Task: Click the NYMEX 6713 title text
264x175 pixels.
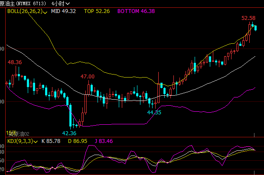Action: coord(31,3)
